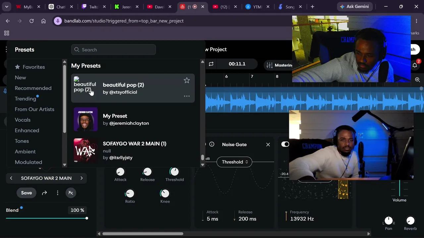Click the Save preset button

26,193
